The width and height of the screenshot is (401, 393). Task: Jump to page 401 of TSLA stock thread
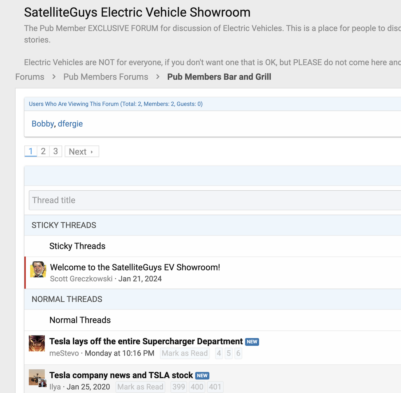point(215,387)
